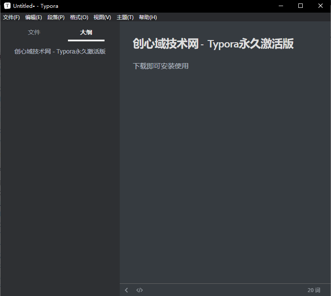Open the 帮助(H) menu

(x=148, y=17)
